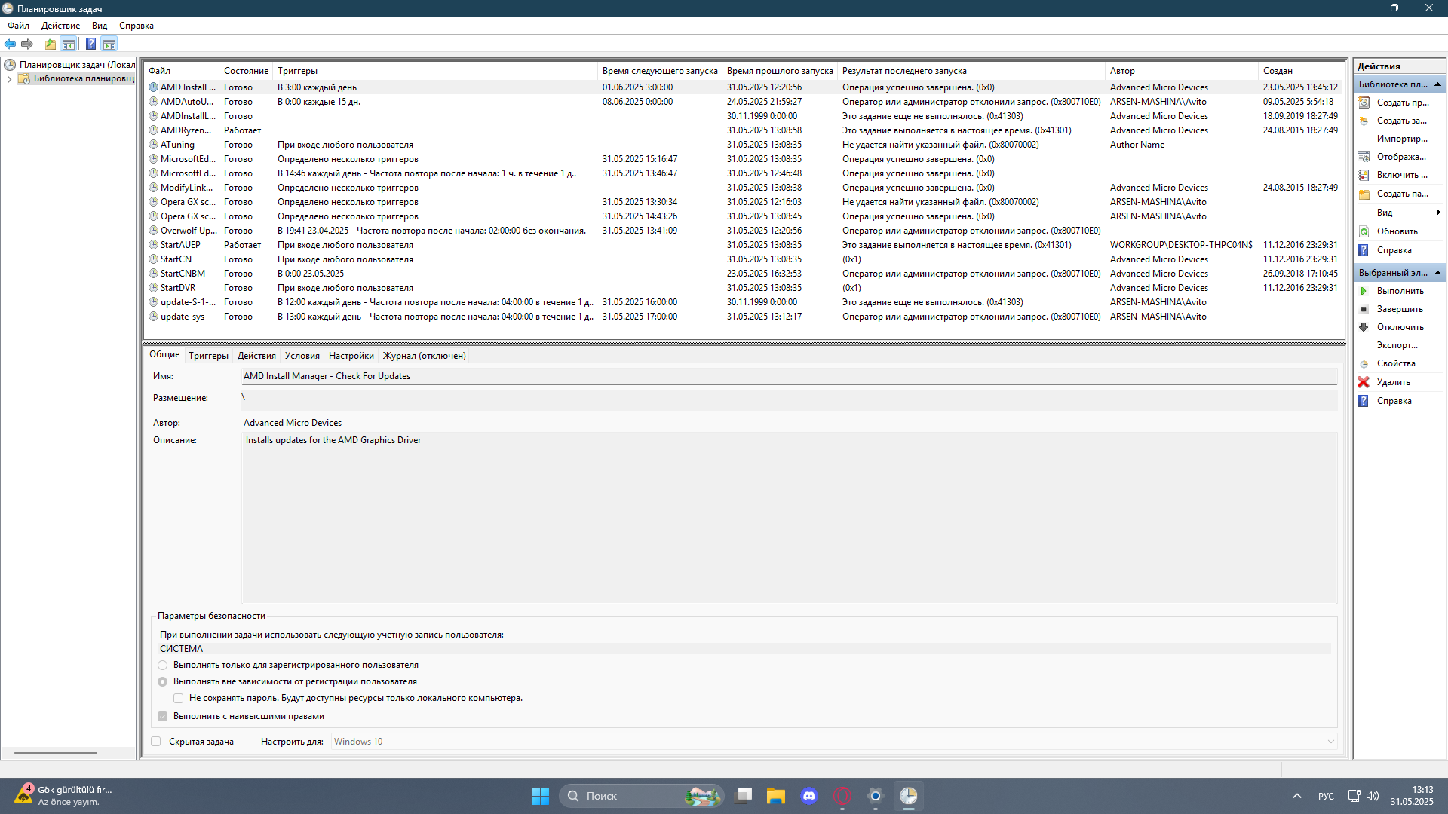Viewport: 1448px width, 814px height.
Task: Expand the 'Библиотека планировщика' tree node
Action: (x=9, y=79)
